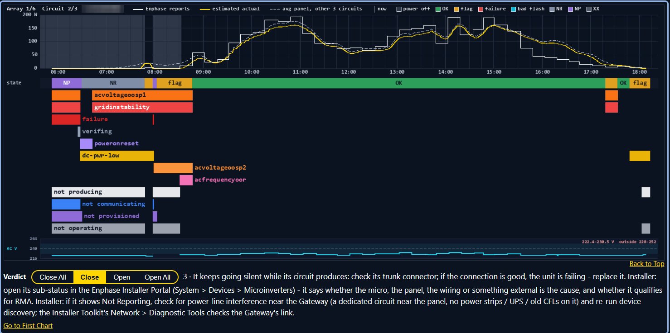This screenshot has height=333, width=670.
Task: Click the '200 W' power axis label
Action: pos(30,14)
